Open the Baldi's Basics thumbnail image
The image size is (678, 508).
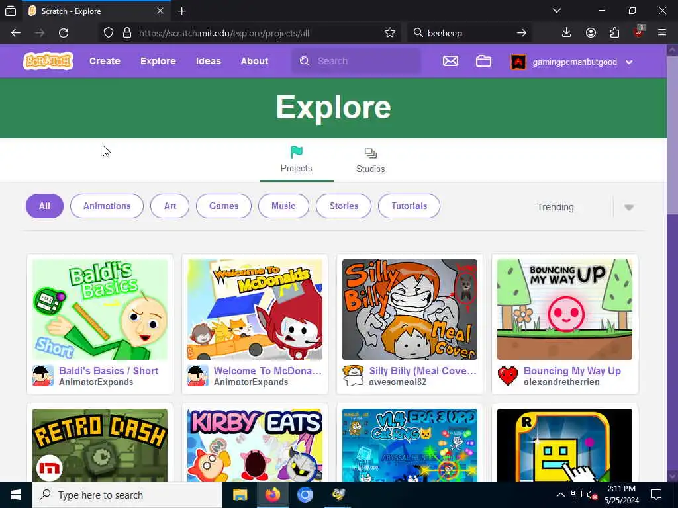tap(100, 310)
